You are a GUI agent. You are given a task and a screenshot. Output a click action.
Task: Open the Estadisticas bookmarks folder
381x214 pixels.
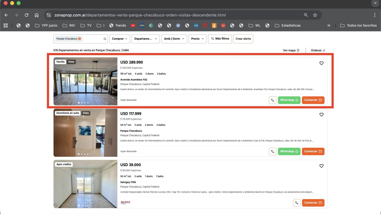click(288, 26)
